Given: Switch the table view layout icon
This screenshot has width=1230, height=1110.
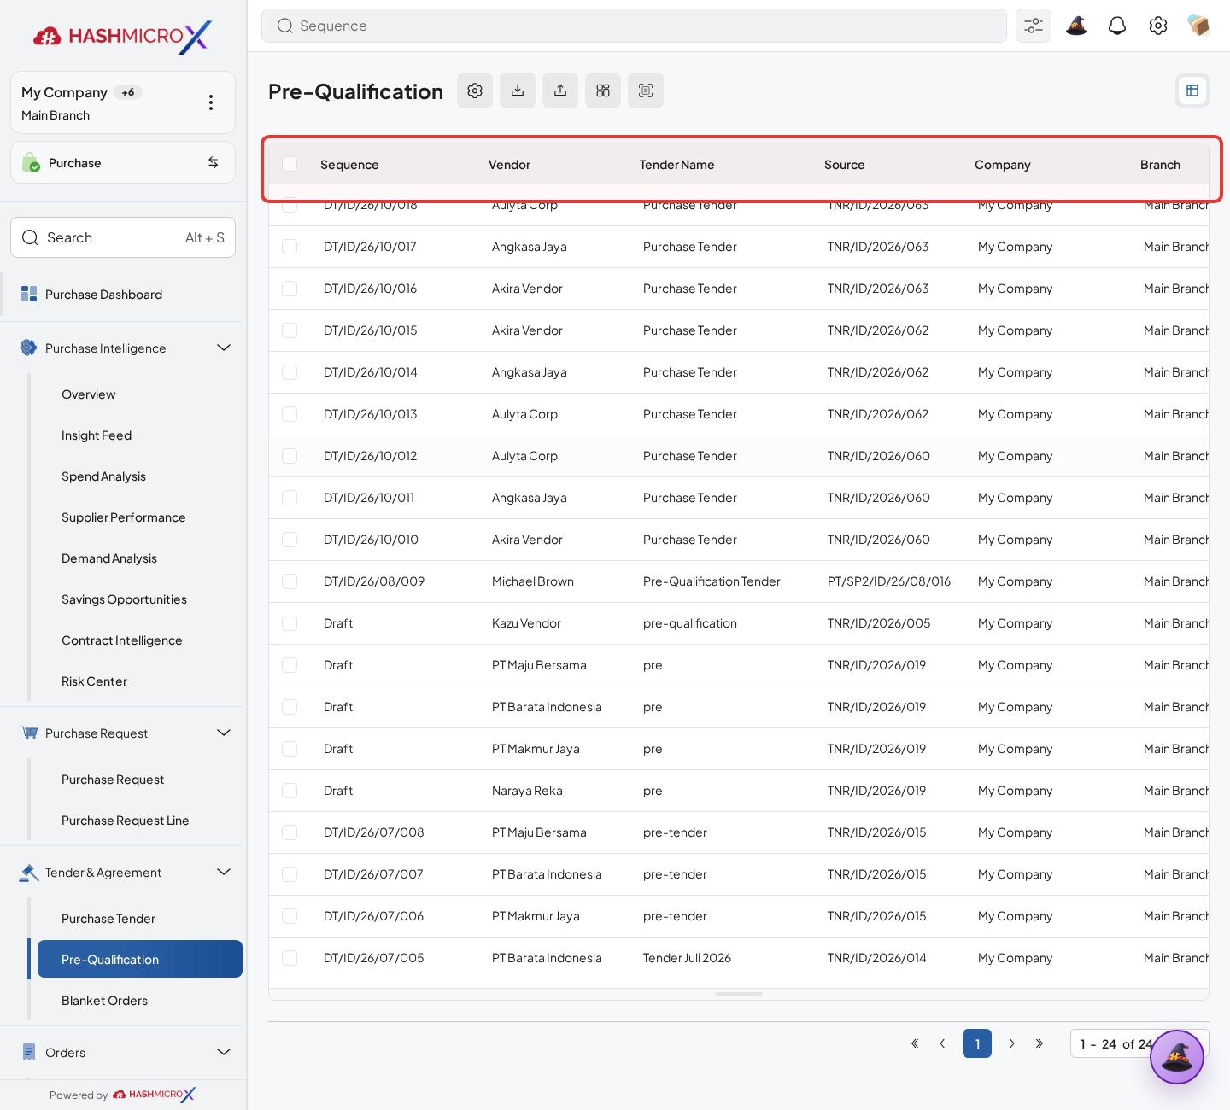Looking at the screenshot, I should pos(1192,91).
